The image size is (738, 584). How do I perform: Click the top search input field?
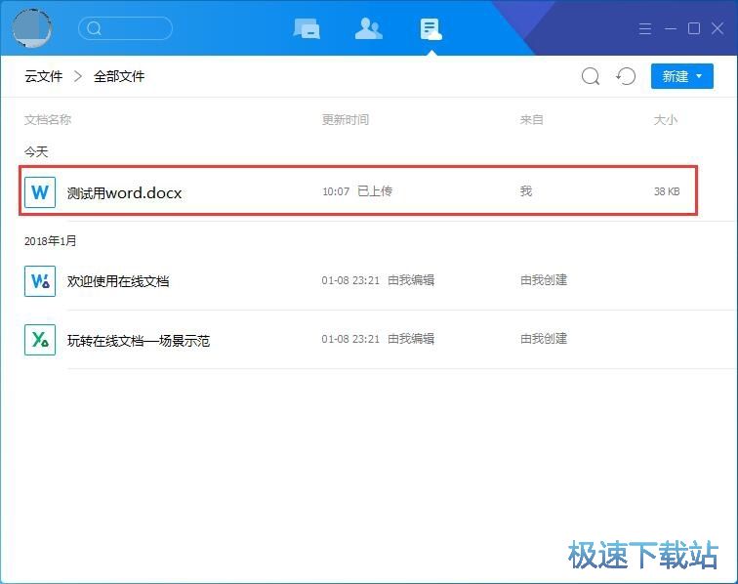coord(125,28)
